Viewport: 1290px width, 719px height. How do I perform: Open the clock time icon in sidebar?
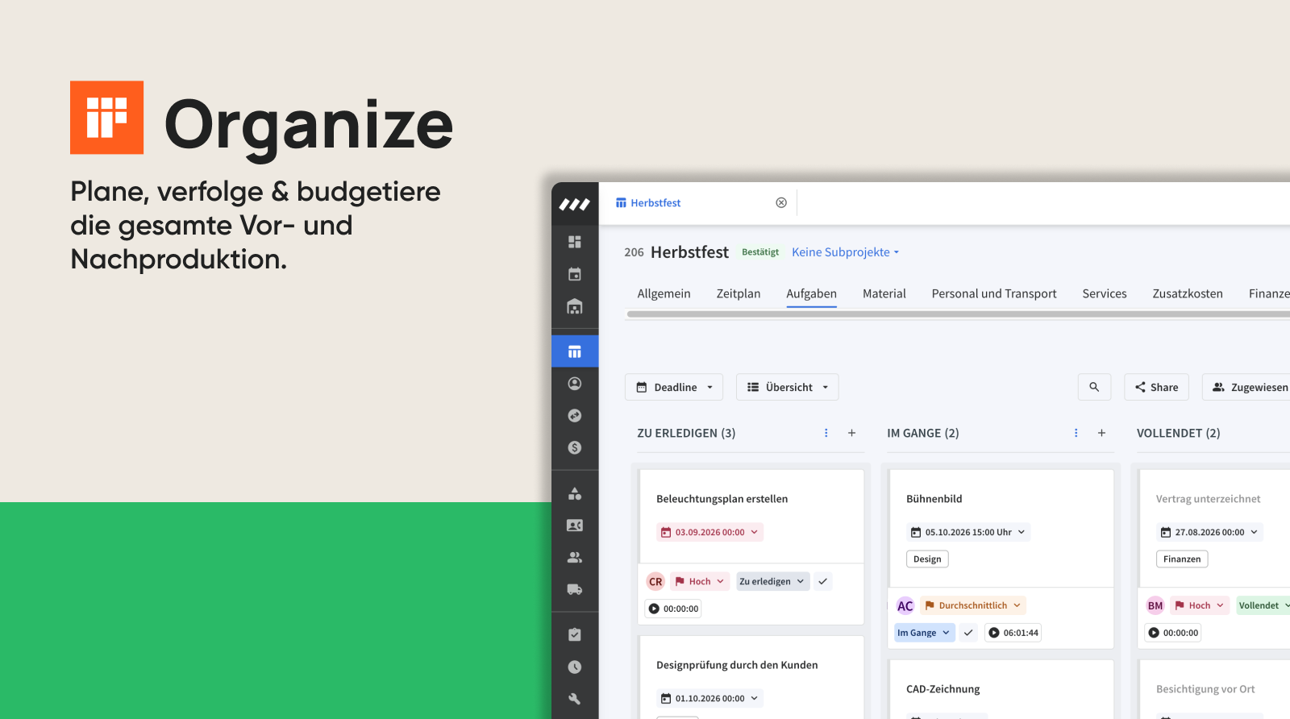click(x=575, y=667)
